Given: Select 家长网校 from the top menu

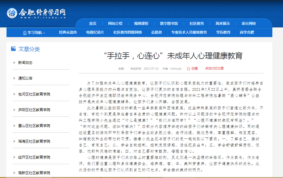Looking at the screenshot, I should [x=248, y=24].
